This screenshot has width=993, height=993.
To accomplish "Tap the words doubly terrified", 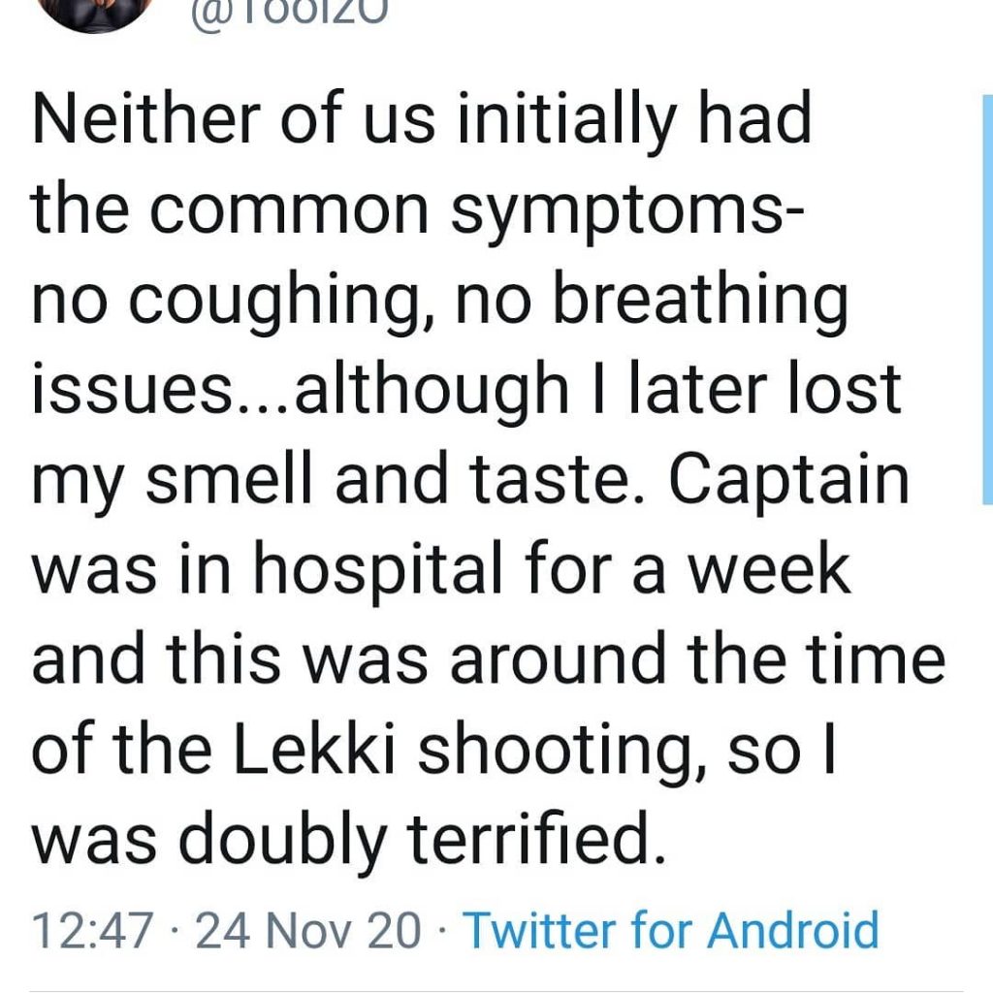I will click(x=422, y=839).
